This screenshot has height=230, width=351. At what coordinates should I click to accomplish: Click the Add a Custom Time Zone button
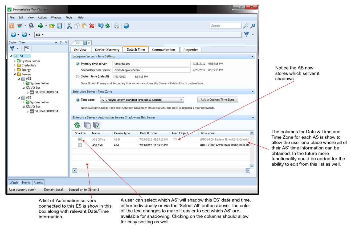click(x=218, y=100)
